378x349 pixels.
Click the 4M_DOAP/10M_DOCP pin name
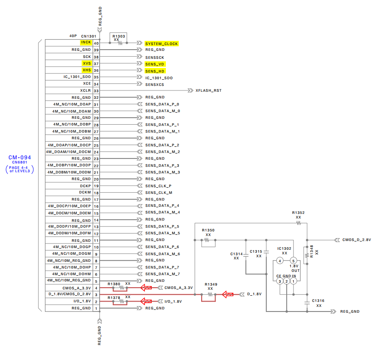coord(70,145)
